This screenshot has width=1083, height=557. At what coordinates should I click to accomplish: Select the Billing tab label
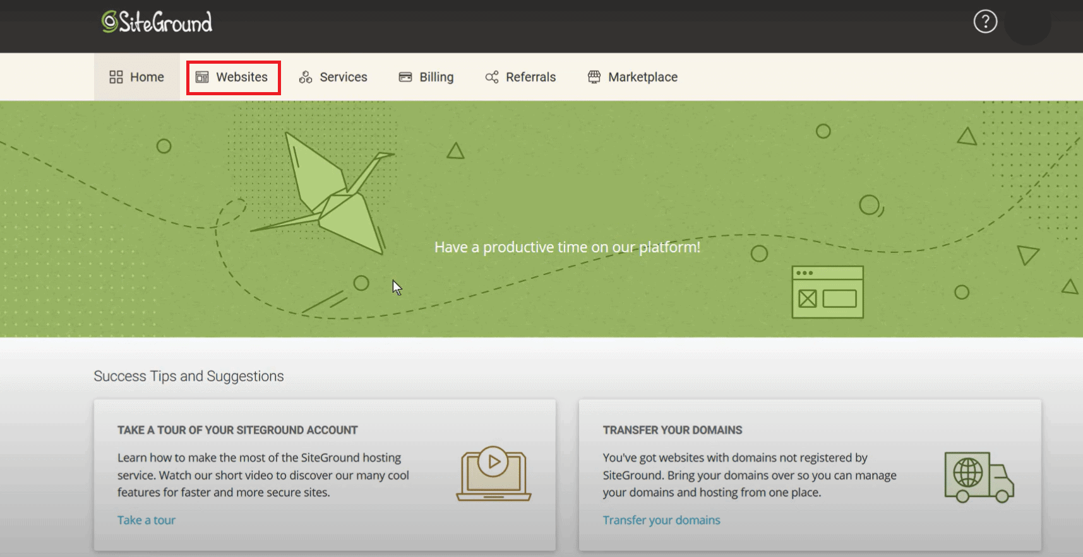[x=436, y=77]
